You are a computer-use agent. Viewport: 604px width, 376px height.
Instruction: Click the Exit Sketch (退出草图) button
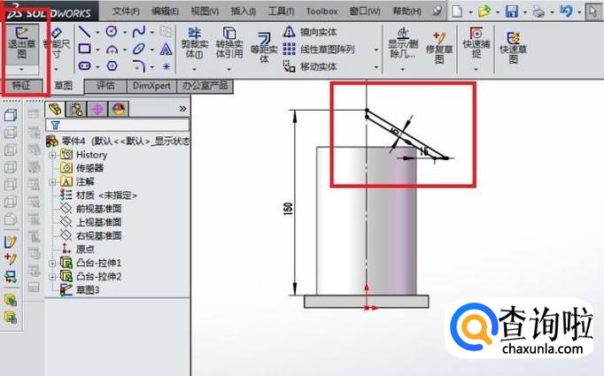21,43
